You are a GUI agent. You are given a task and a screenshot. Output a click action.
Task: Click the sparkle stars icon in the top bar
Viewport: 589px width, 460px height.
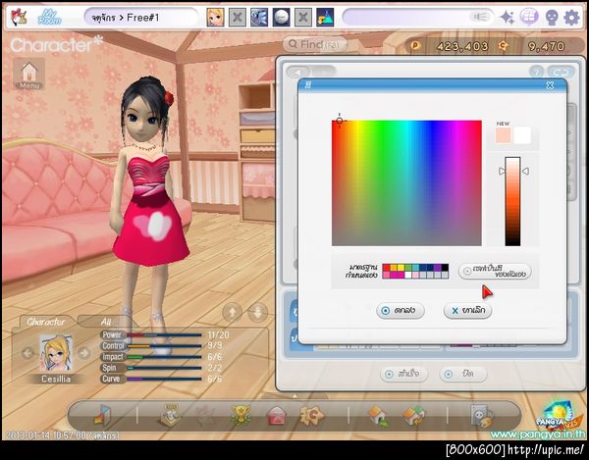pos(508,18)
